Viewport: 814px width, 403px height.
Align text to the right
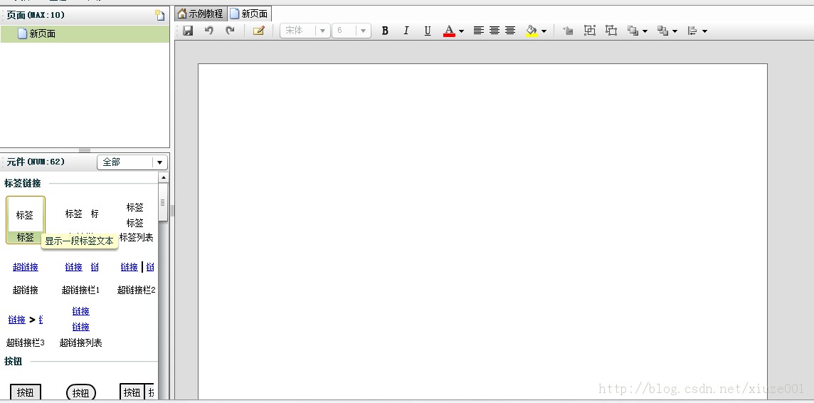tap(510, 31)
